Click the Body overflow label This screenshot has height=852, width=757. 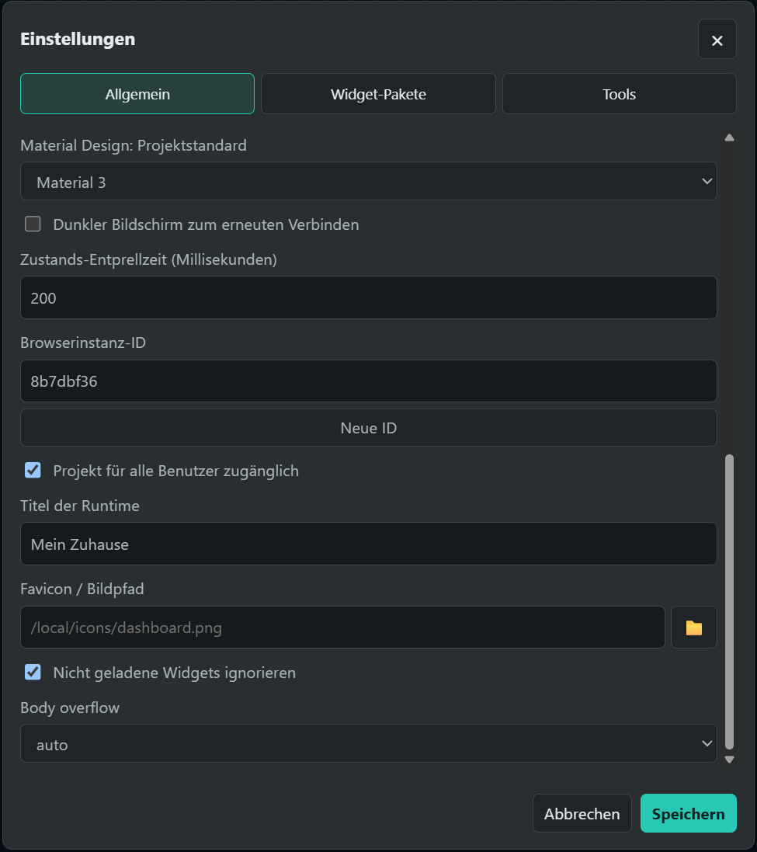click(70, 708)
